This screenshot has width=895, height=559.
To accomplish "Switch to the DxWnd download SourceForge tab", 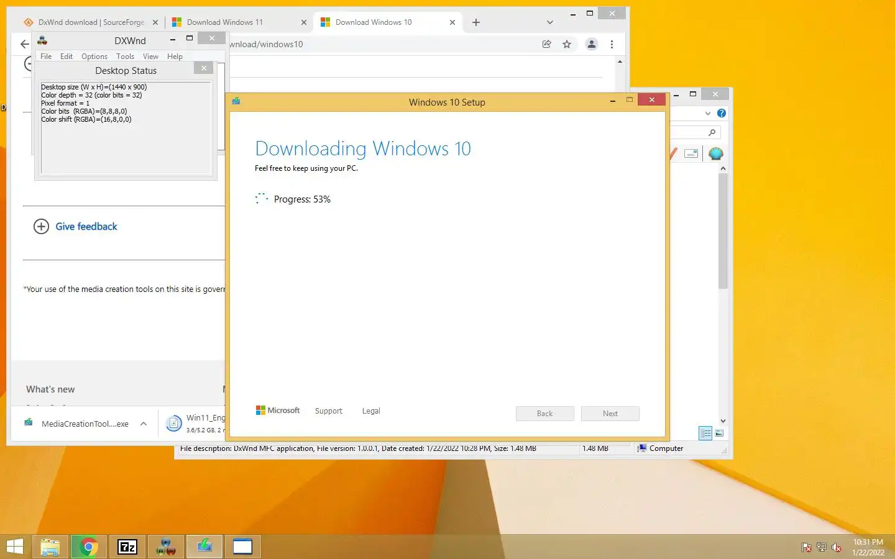I will (91, 22).
